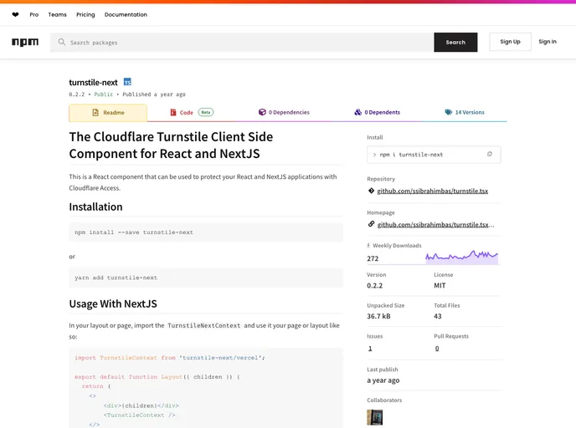The image size is (576, 428).
Task: Click the collaborator avatar thumbnail
Action: (375, 417)
